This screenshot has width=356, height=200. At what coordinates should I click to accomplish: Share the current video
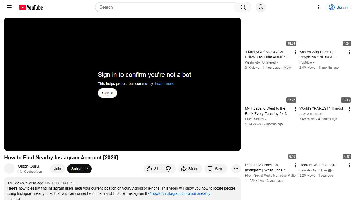pyautogui.click(x=190, y=169)
